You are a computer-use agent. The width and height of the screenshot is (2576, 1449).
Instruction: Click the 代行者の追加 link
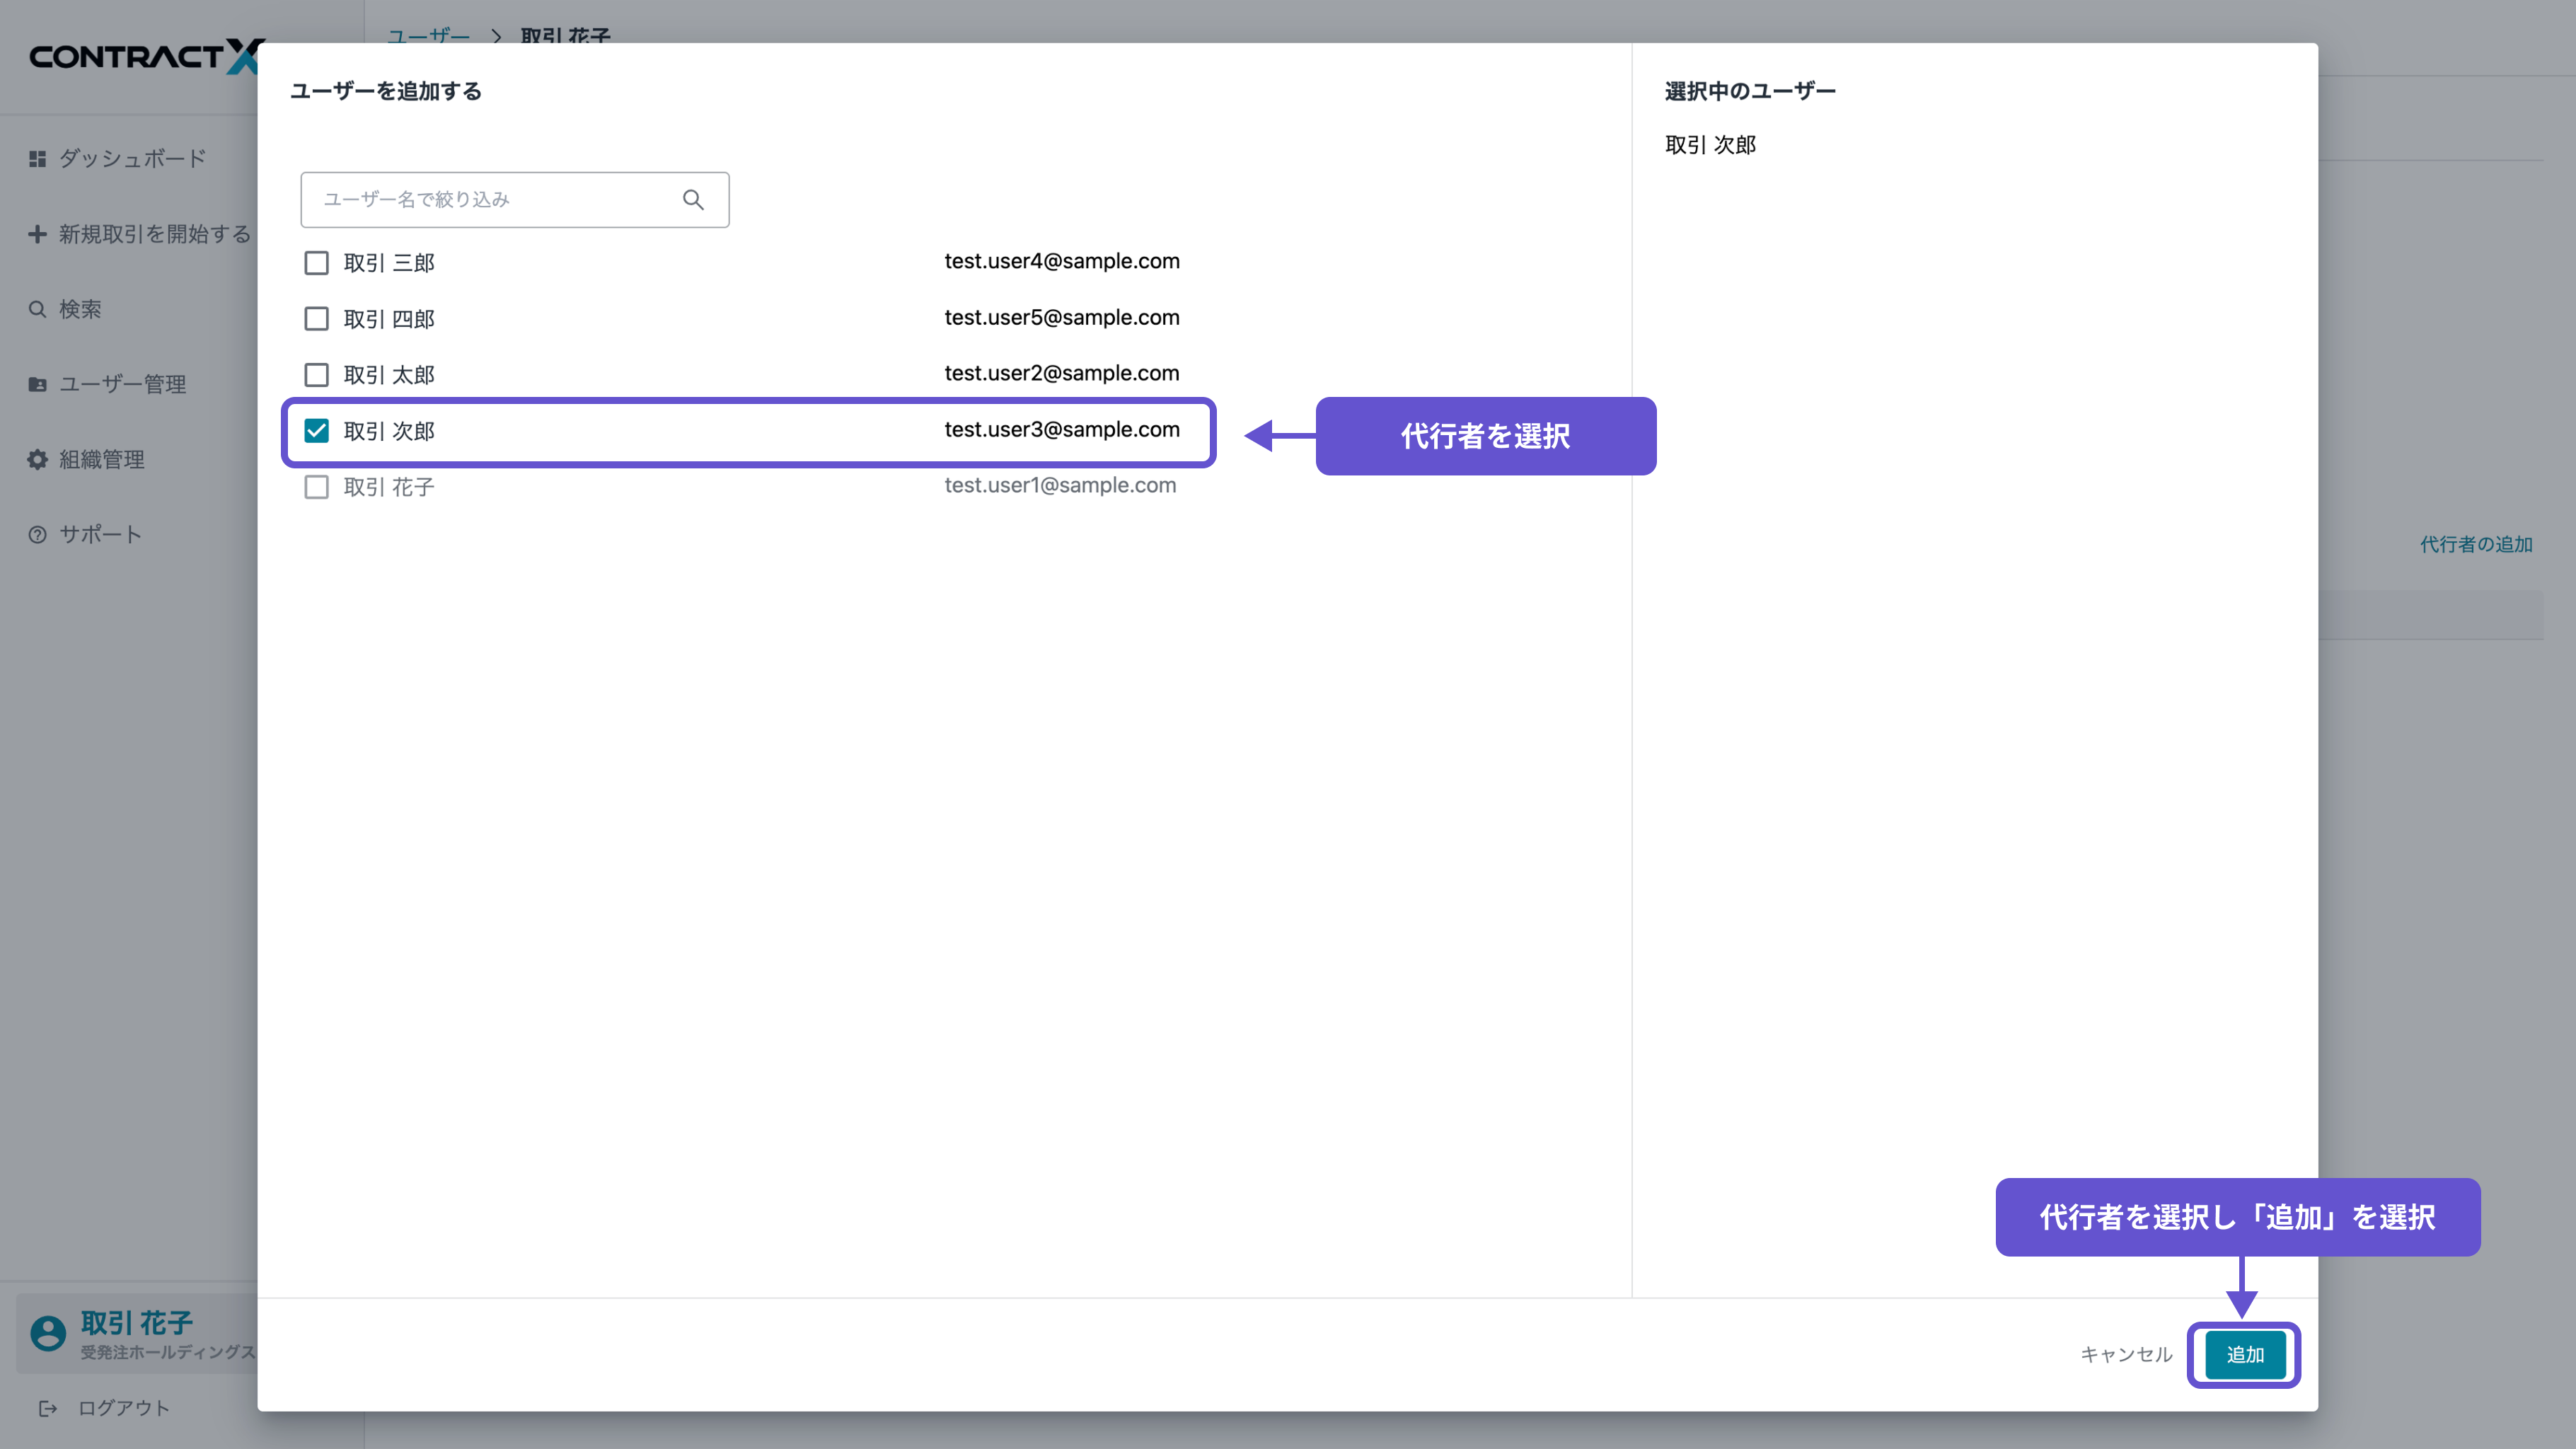pyautogui.click(x=2475, y=544)
